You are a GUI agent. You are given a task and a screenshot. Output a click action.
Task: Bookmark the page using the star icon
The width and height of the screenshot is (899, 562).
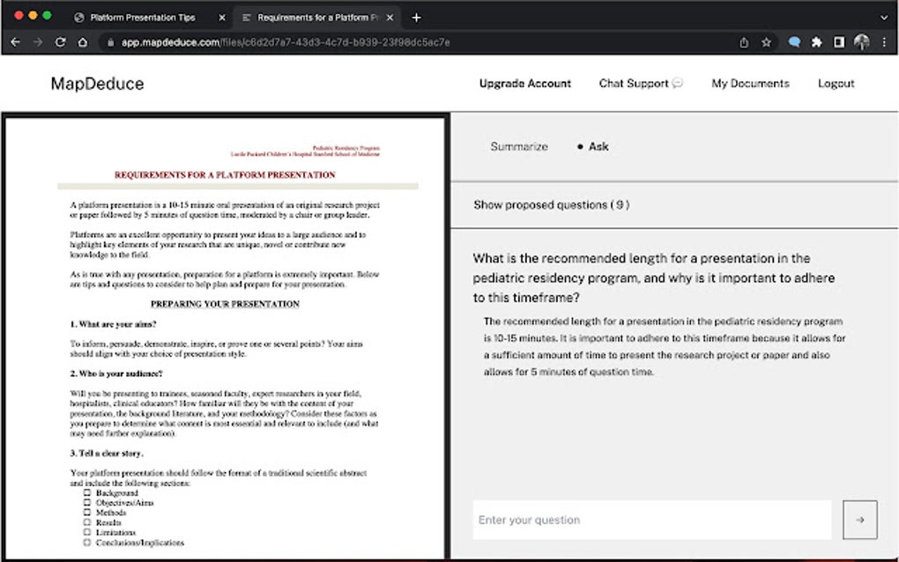765,41
